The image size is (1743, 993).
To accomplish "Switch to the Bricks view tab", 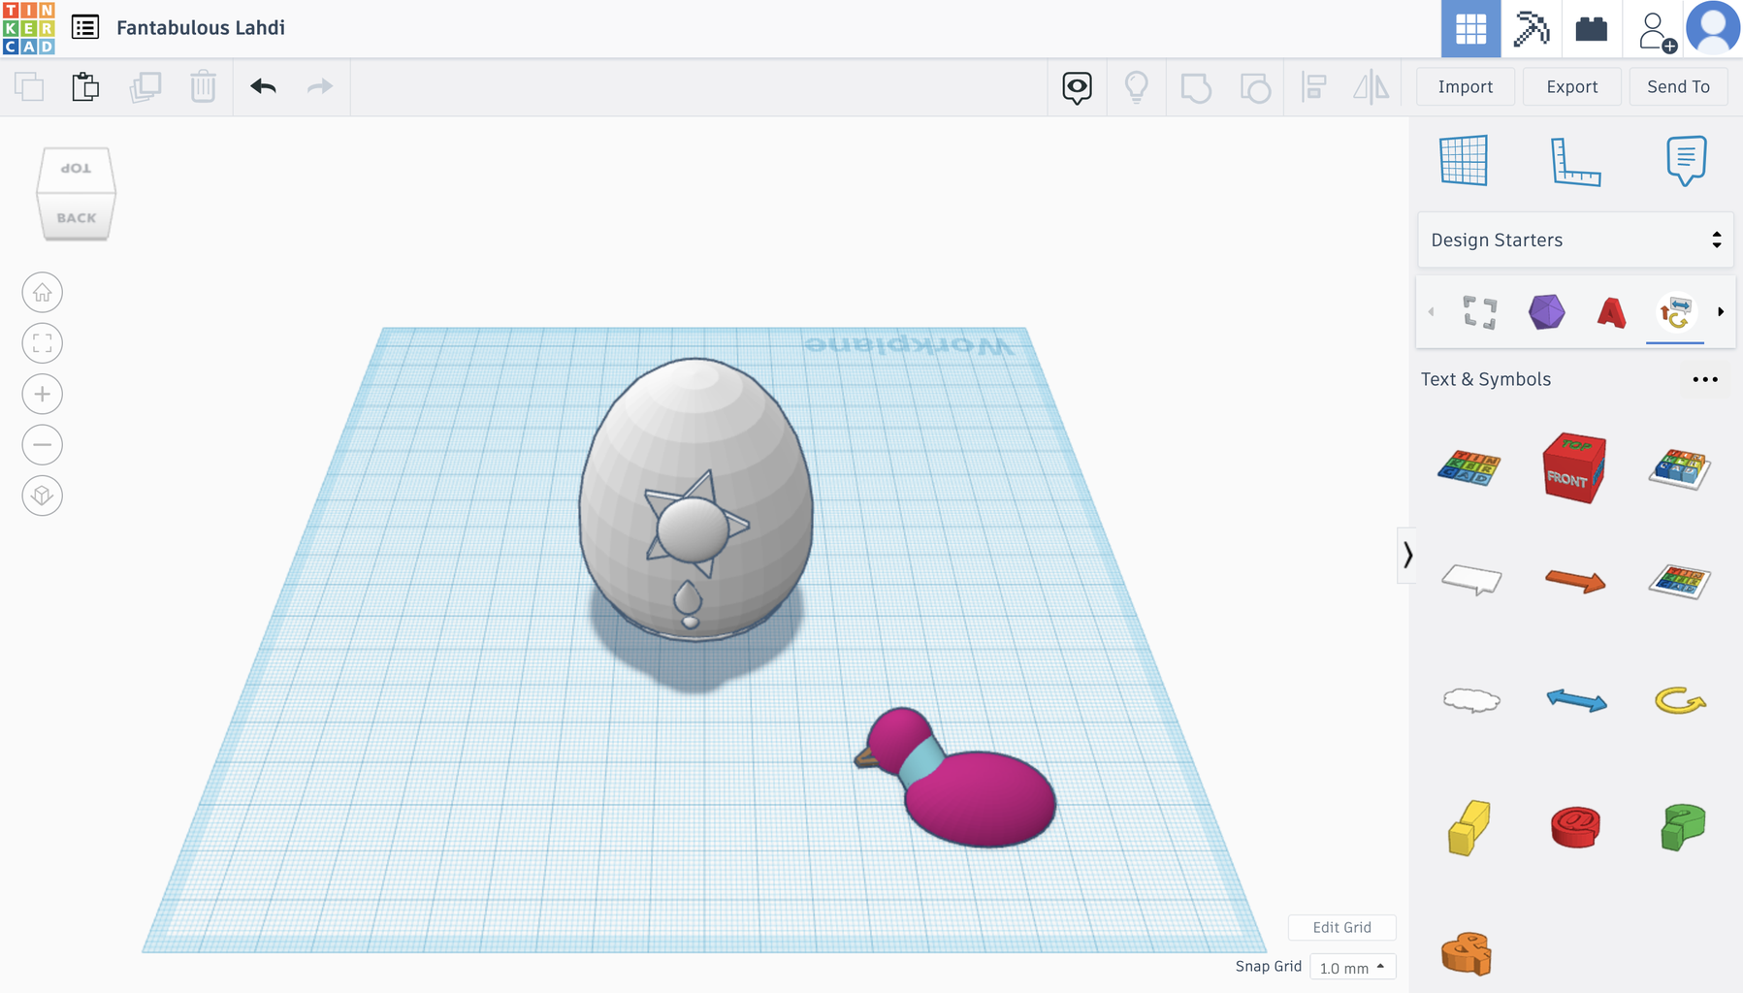I will click(1591, 29).
